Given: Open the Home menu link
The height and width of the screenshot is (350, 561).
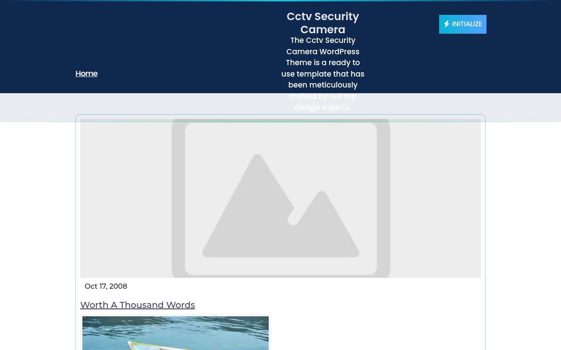Looking at the screenshot, I should 86,73.
